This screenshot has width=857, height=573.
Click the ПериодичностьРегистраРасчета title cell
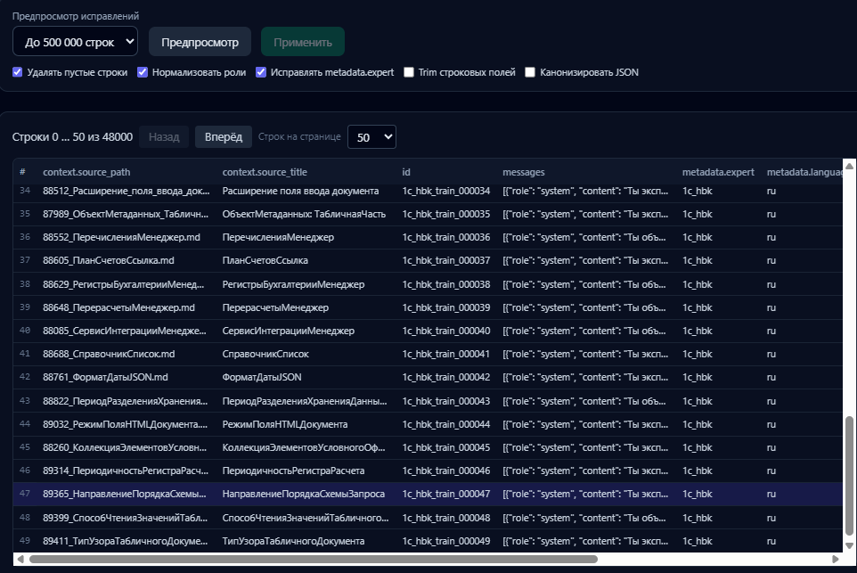coord(293,471)
